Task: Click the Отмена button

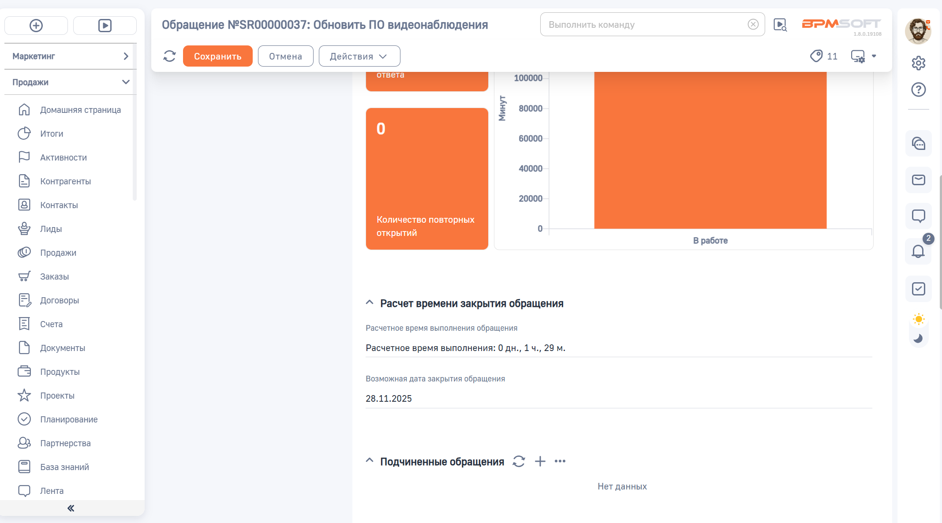Action: (x=285, y=56)
